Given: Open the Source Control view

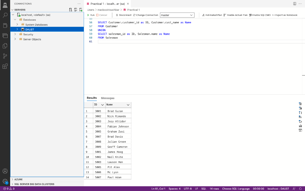Looking at the screenshot, I should click(5, 56).
